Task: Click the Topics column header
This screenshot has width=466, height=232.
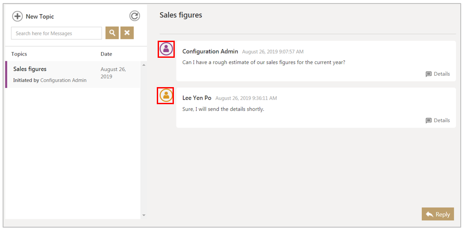Action: 19,54
